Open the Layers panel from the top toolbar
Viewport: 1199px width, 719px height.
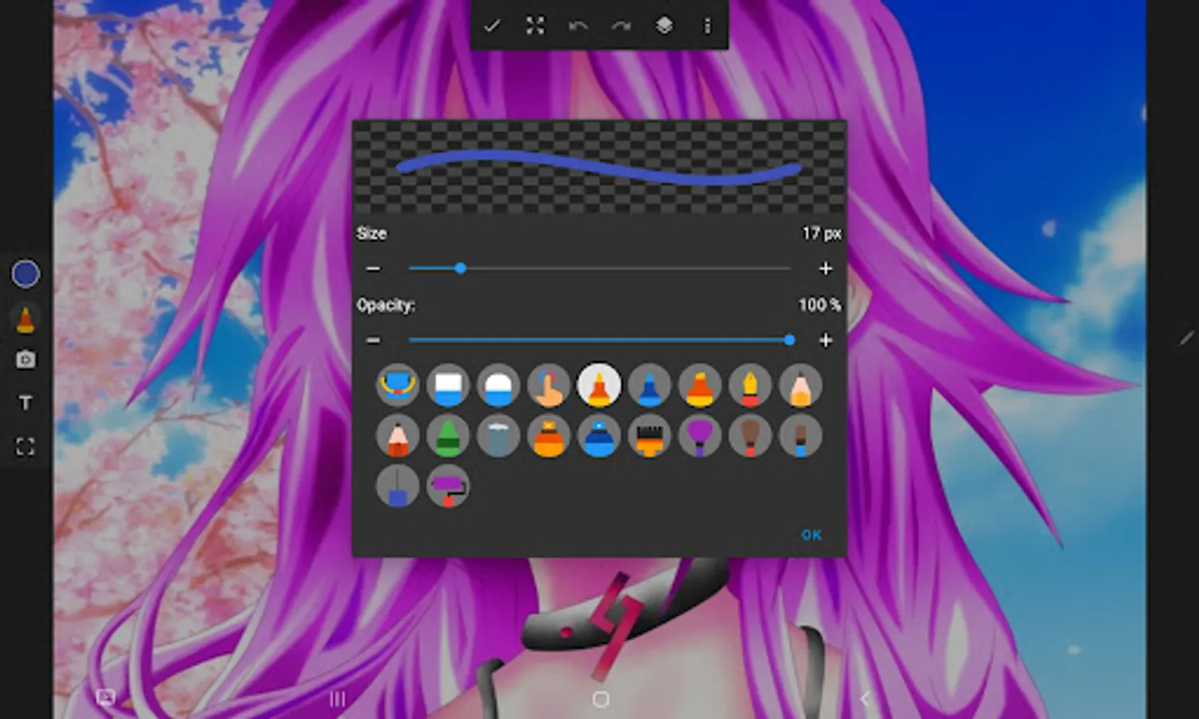pyautogui.click(x=662, y=26)
